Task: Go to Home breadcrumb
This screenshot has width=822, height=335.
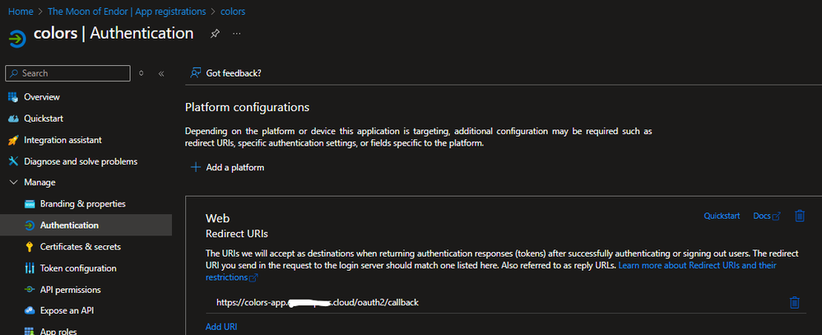Action: click(21, 11)
